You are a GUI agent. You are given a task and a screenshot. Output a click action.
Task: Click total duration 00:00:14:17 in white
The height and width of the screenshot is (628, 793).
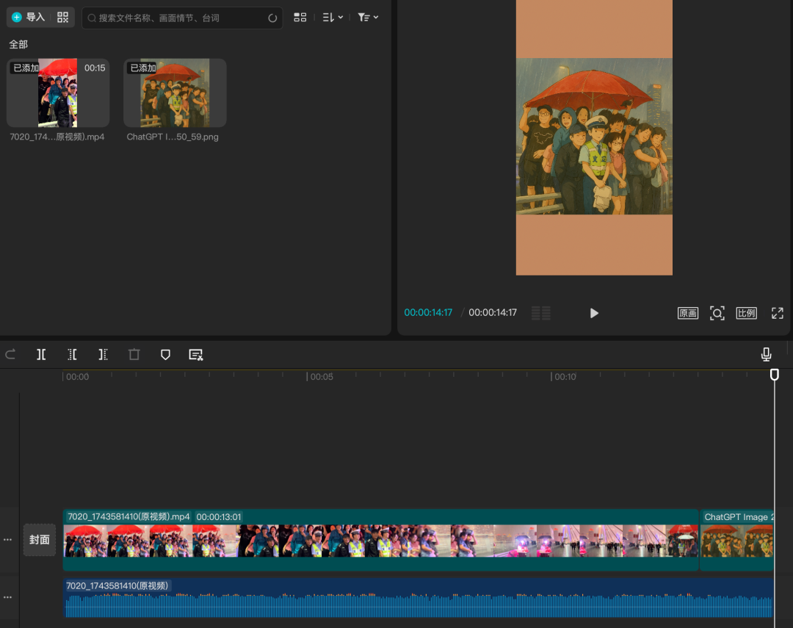[x=493, y=313]
